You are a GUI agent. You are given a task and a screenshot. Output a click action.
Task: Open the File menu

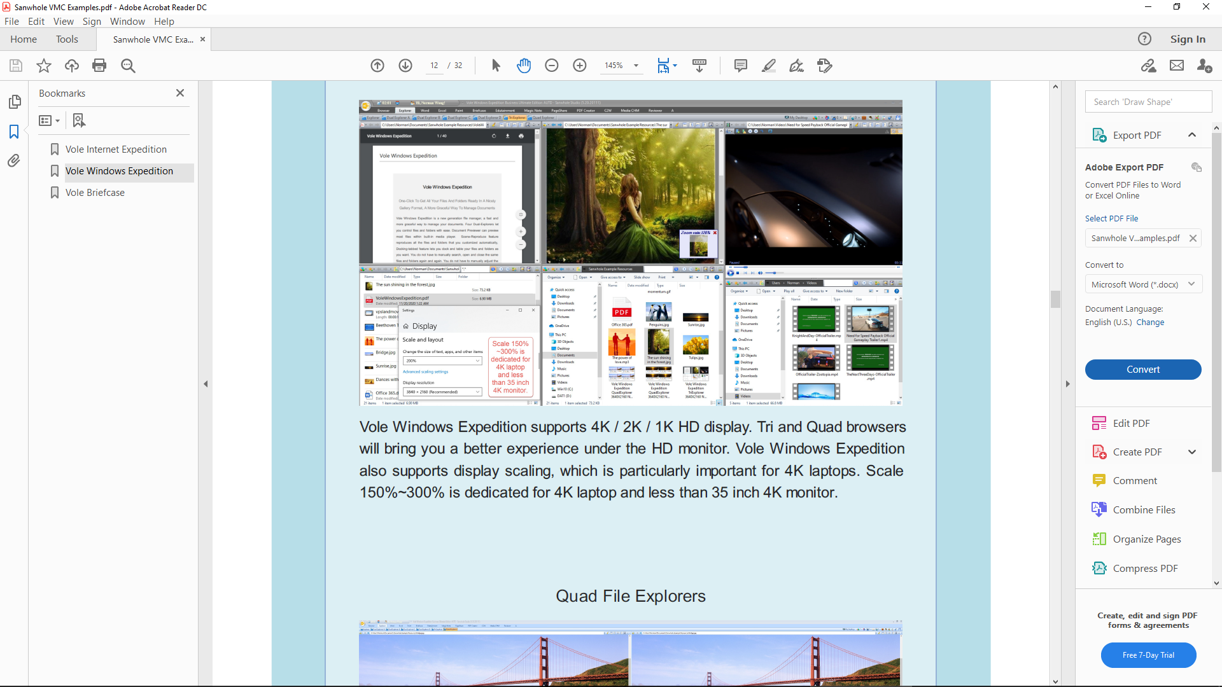click(x=11, y=22)
